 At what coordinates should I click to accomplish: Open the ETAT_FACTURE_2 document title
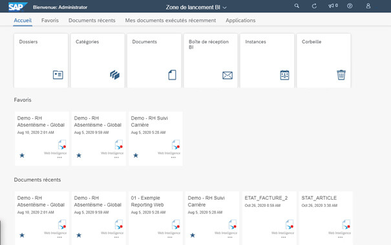click(x=266, y=198)
